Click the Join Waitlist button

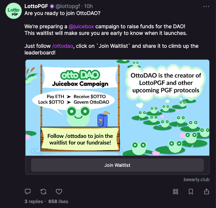(x=117, y=165)
